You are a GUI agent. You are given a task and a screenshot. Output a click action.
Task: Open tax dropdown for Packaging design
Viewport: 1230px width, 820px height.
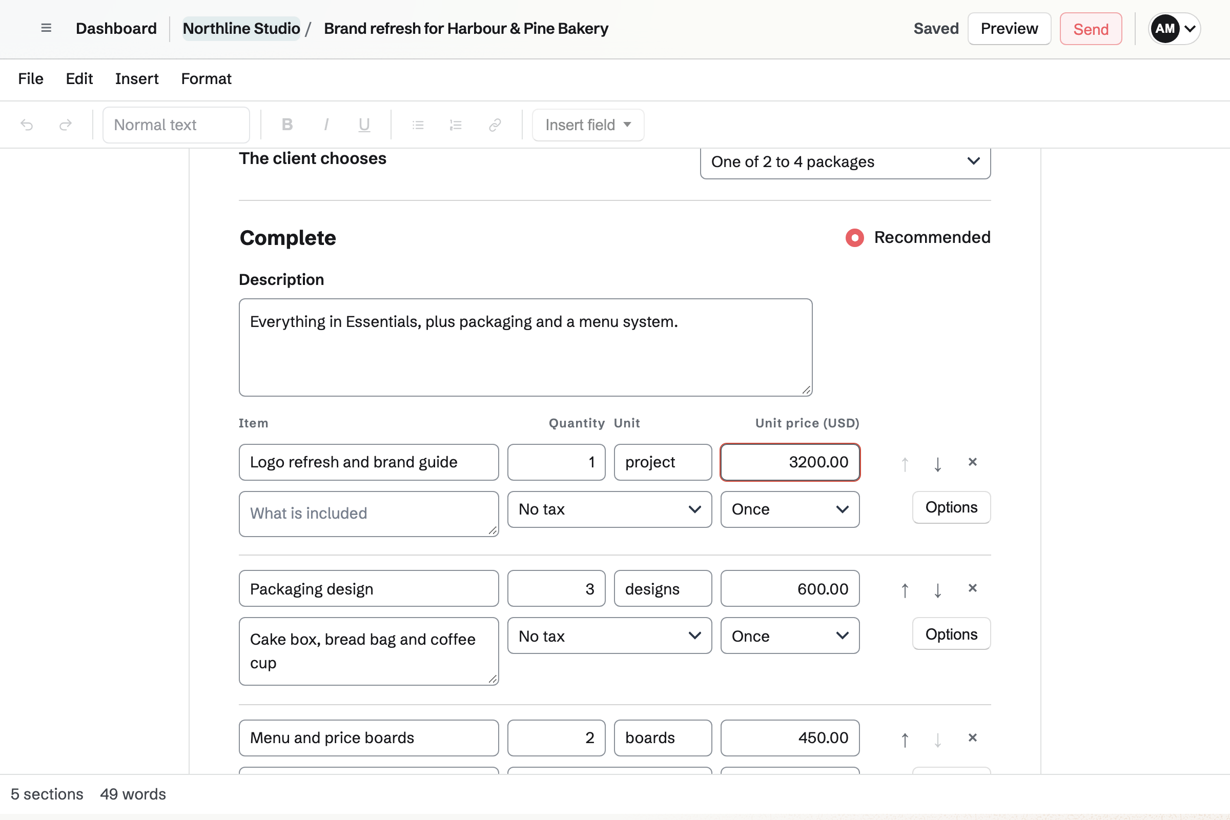(609, 636)
